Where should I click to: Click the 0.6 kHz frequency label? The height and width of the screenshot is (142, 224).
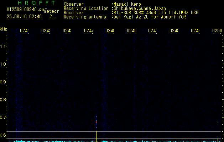tap(3, 135)
